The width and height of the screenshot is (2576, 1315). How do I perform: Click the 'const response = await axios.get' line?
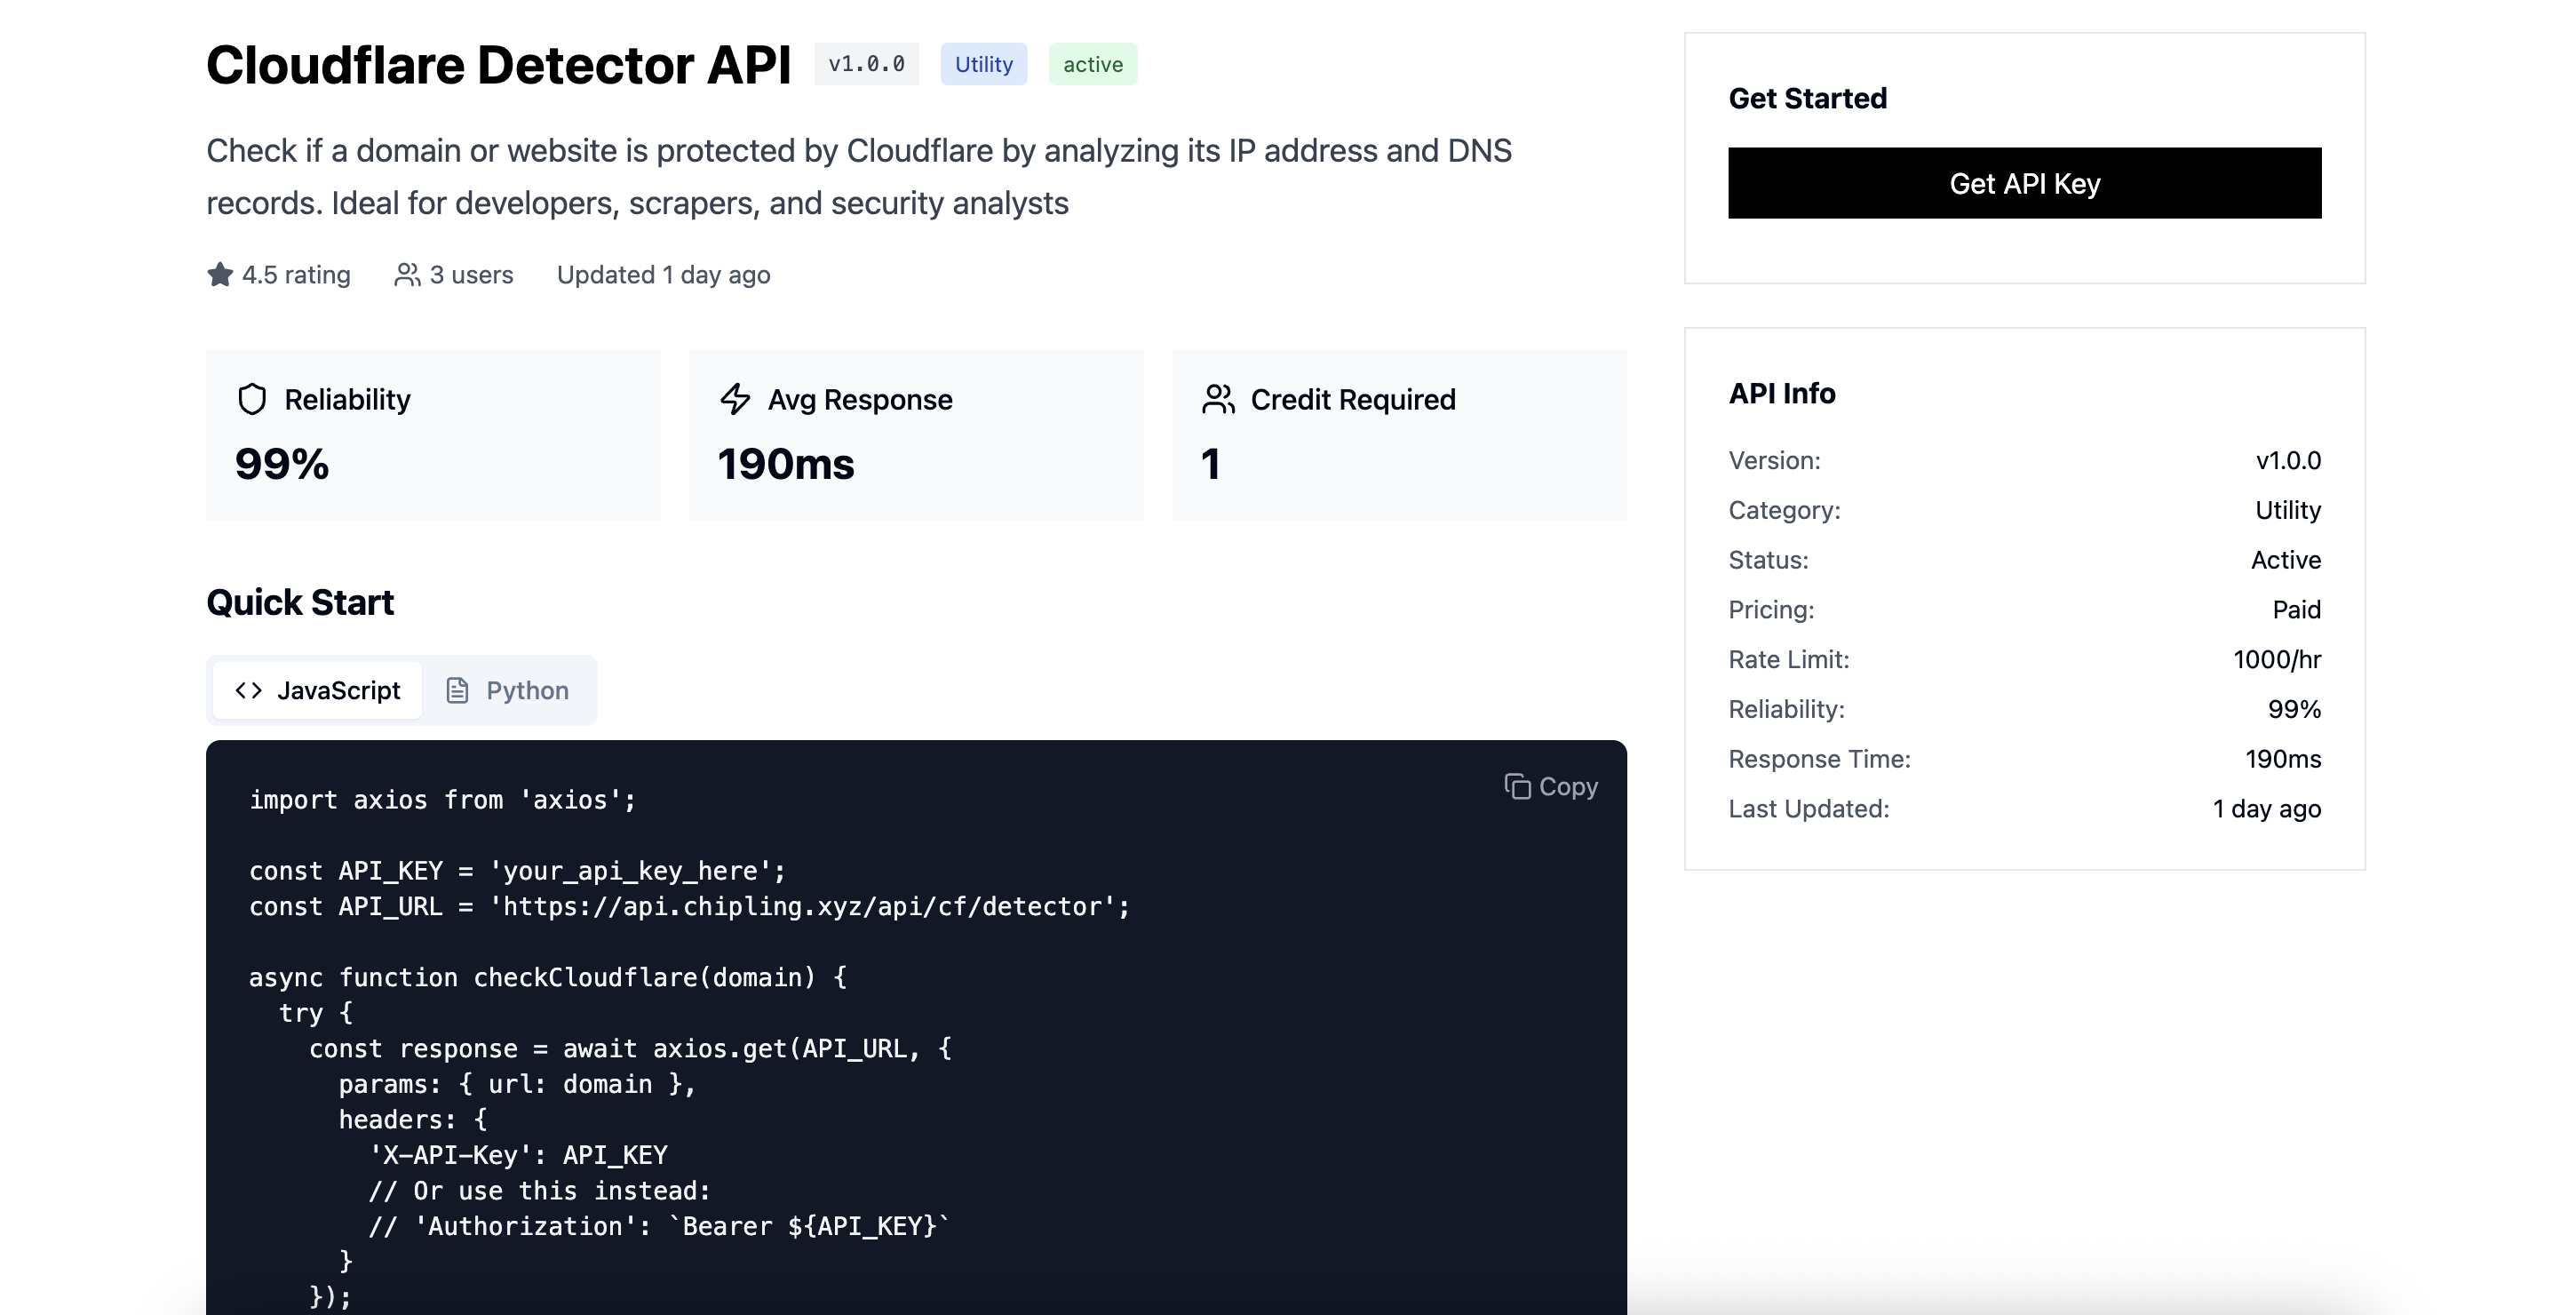pyautogui.click(x=630, y=1048)
